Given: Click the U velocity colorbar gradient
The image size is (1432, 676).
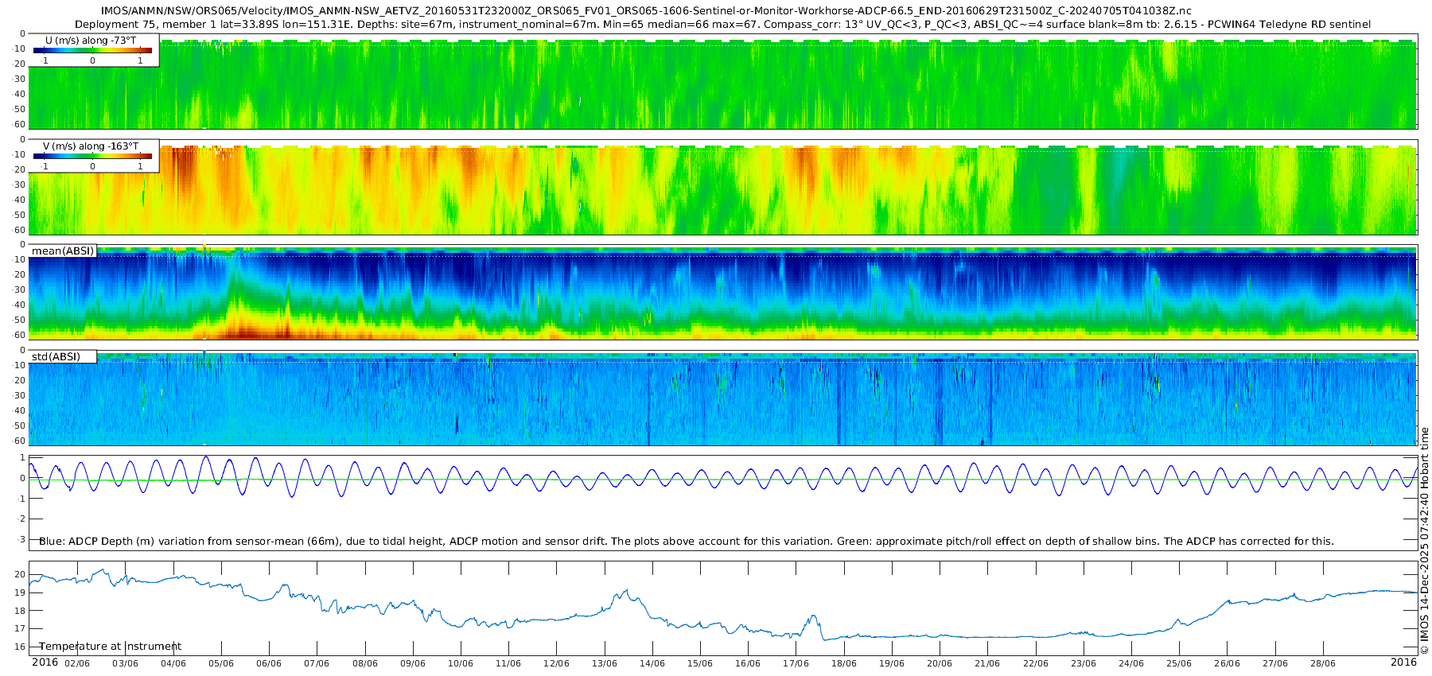Looking at the screenshot, I should 92,50.
